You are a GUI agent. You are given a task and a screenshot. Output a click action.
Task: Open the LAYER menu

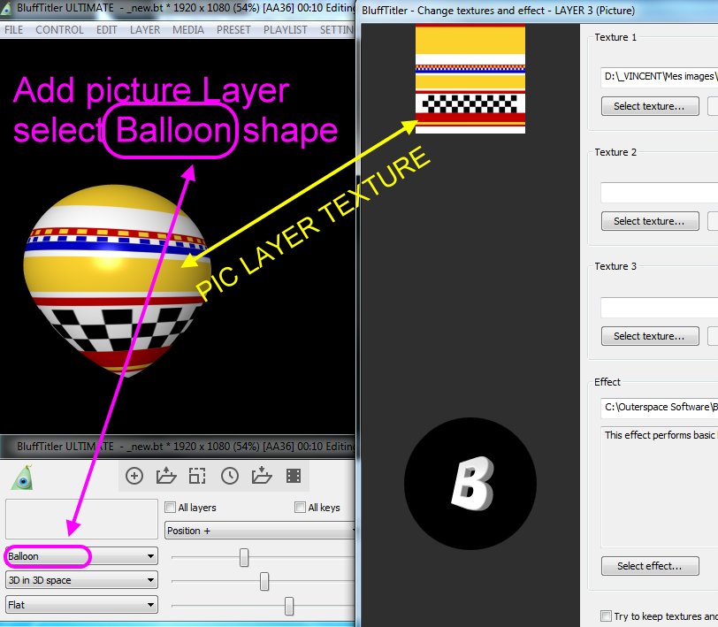pos(145,29)
